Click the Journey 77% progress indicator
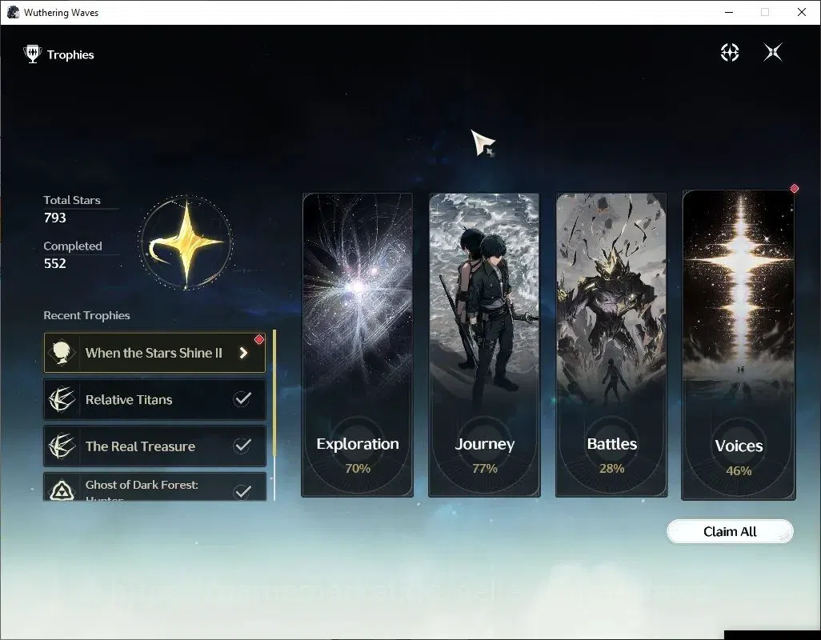Screen dimensions: 821x640 click(484, 468)
